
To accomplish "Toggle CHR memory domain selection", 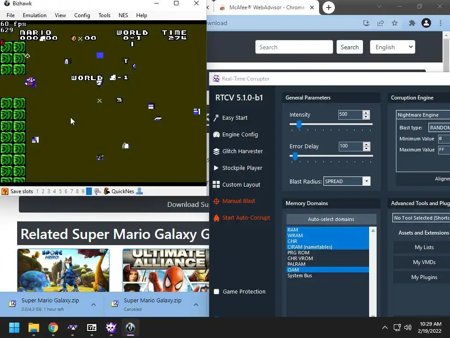I will point(328,241).
